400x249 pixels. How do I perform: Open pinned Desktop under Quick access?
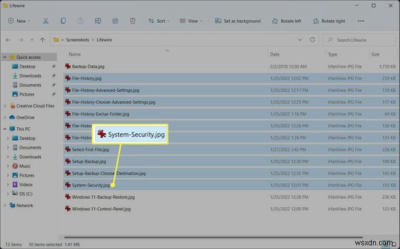(27, 66)
